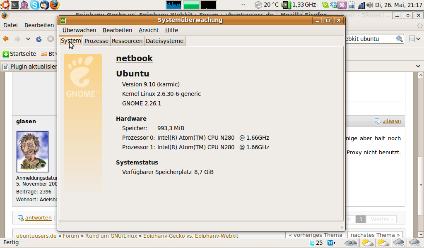The width and height of the screenshot is (424, 248).
Task: Click Firefox stop loading button
Action: (50, 39)
